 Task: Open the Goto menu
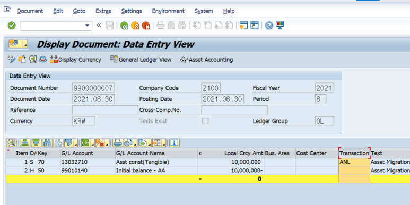[x=79, y=11]
